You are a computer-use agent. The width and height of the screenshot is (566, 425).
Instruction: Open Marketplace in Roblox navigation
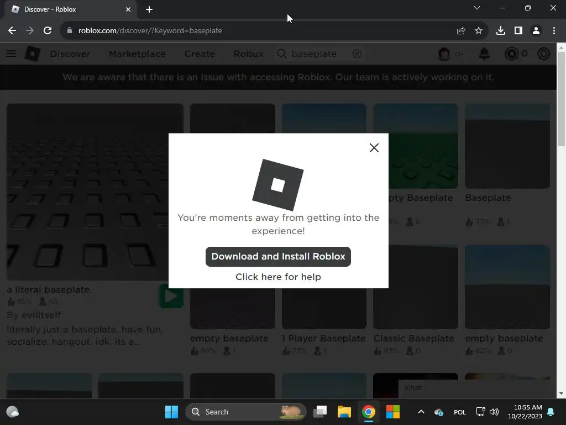137,54
